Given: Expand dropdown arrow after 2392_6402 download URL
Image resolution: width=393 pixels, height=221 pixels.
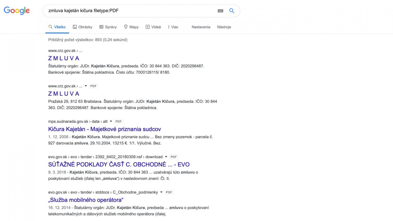Looking at the screenshot, I should [166, 157].
